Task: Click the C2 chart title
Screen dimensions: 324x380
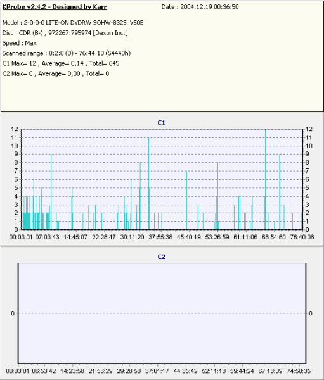Action: pos(162,257)
